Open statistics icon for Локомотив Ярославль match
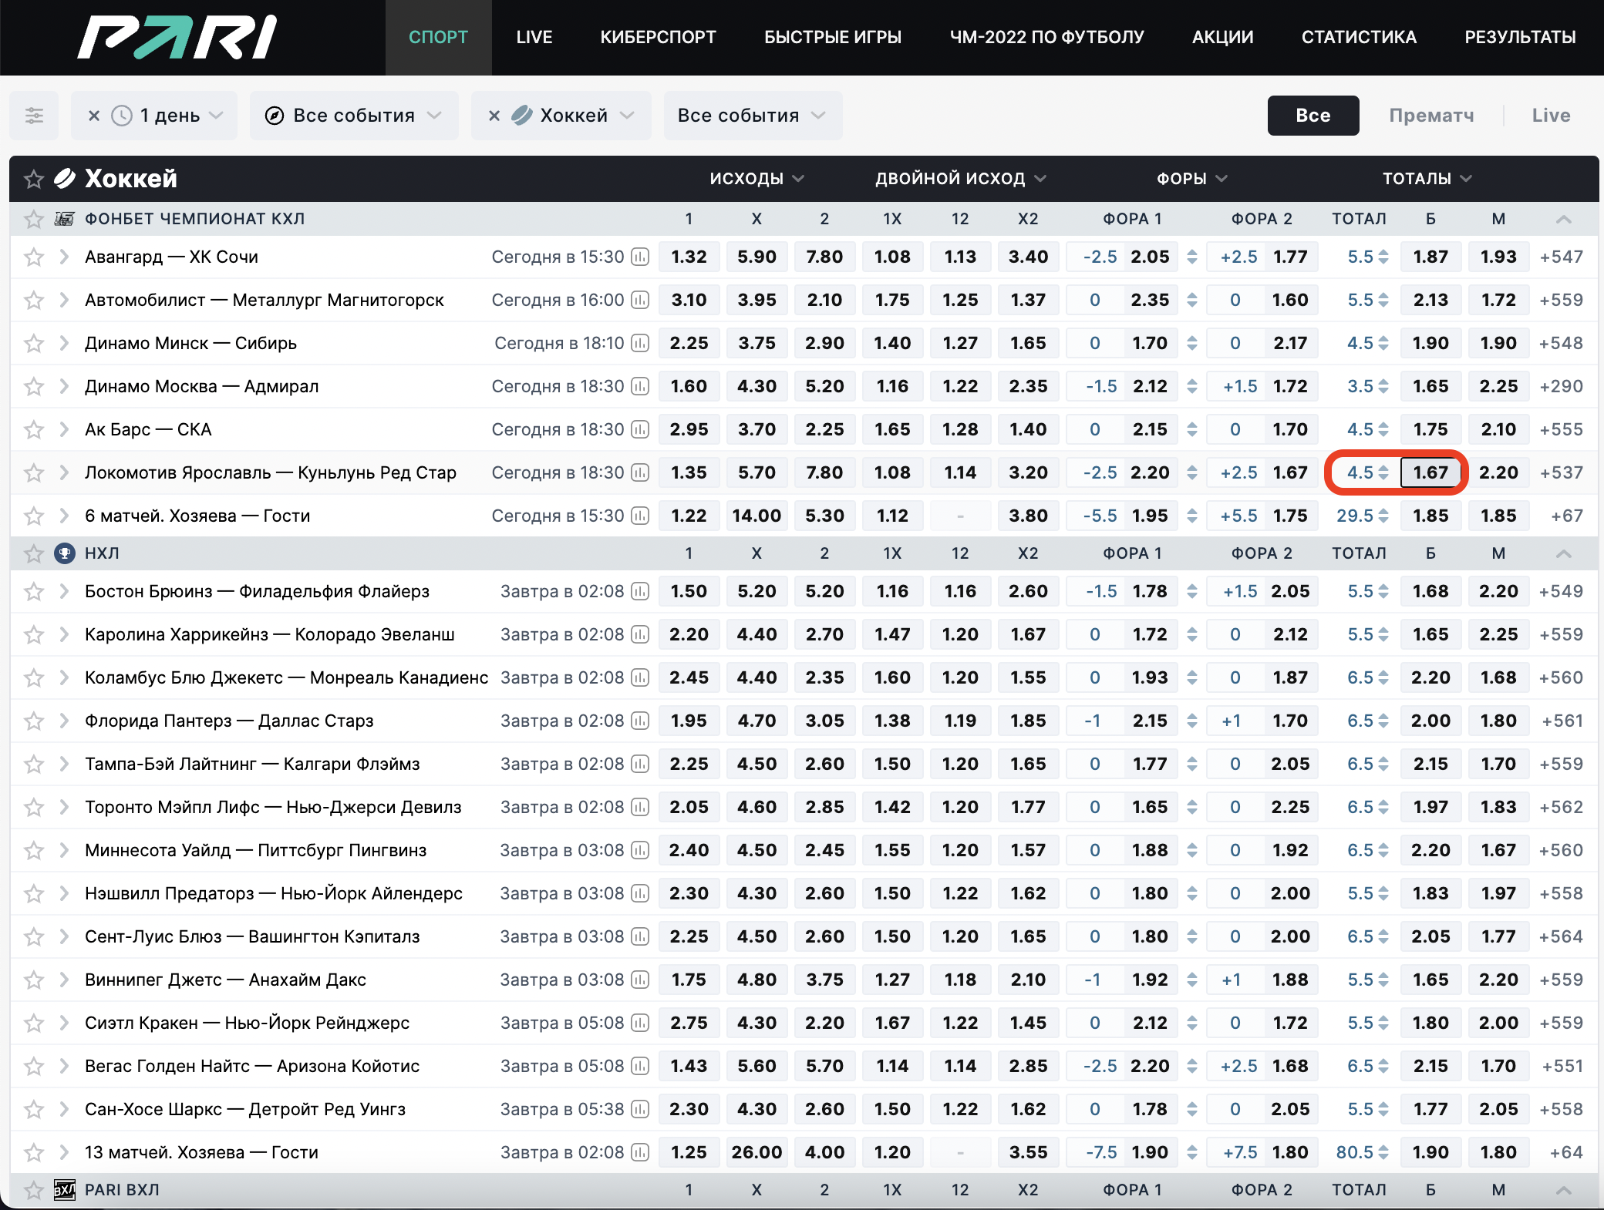This screenshot has width=1604, height=1210. (640, 472)
